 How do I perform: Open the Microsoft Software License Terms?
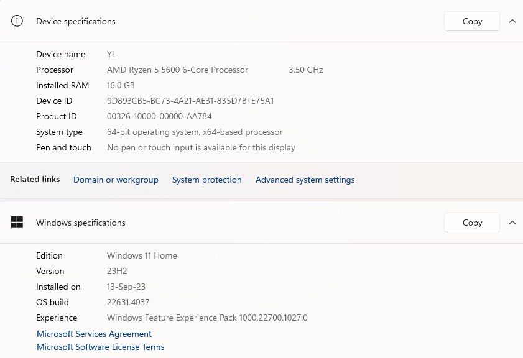[100, 347]
